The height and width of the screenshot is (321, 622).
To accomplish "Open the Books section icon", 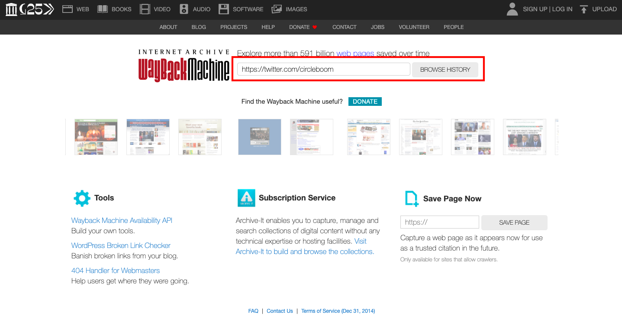I will [x=103, y=9].
